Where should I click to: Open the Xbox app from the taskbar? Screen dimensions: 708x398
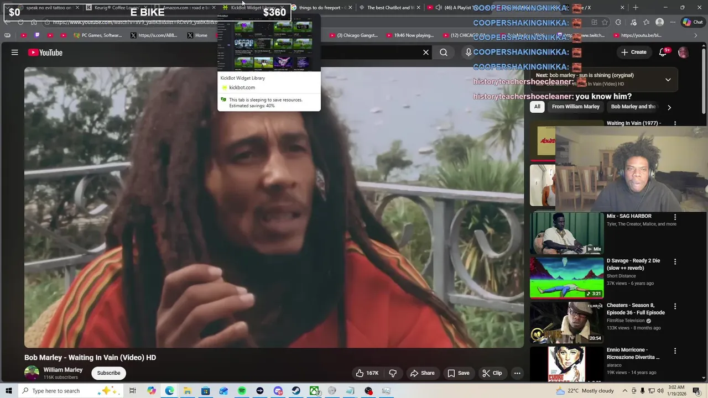(x=314, y=391)
